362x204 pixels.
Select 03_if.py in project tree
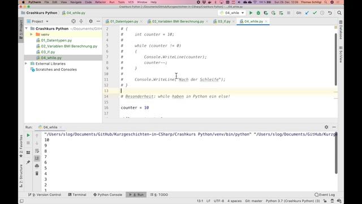pos(48,52)
